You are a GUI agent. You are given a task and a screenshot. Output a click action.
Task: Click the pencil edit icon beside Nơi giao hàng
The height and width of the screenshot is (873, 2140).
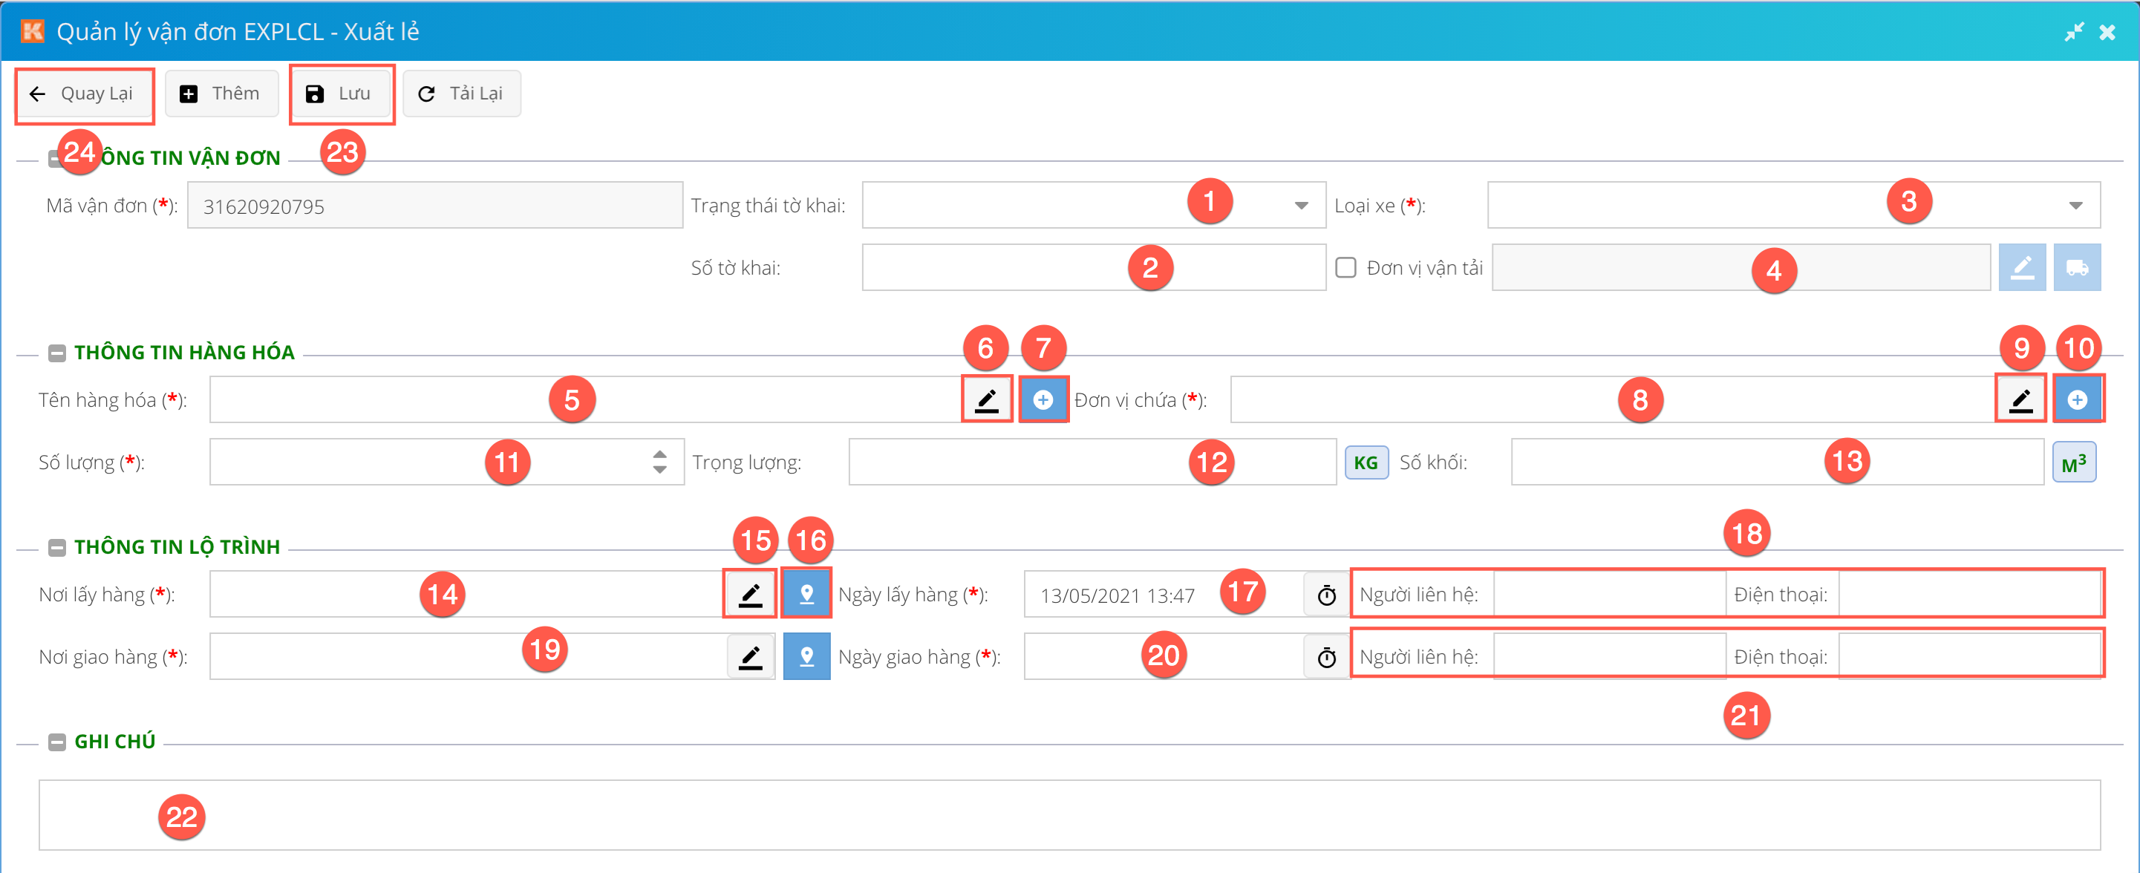tap(750, 656)
